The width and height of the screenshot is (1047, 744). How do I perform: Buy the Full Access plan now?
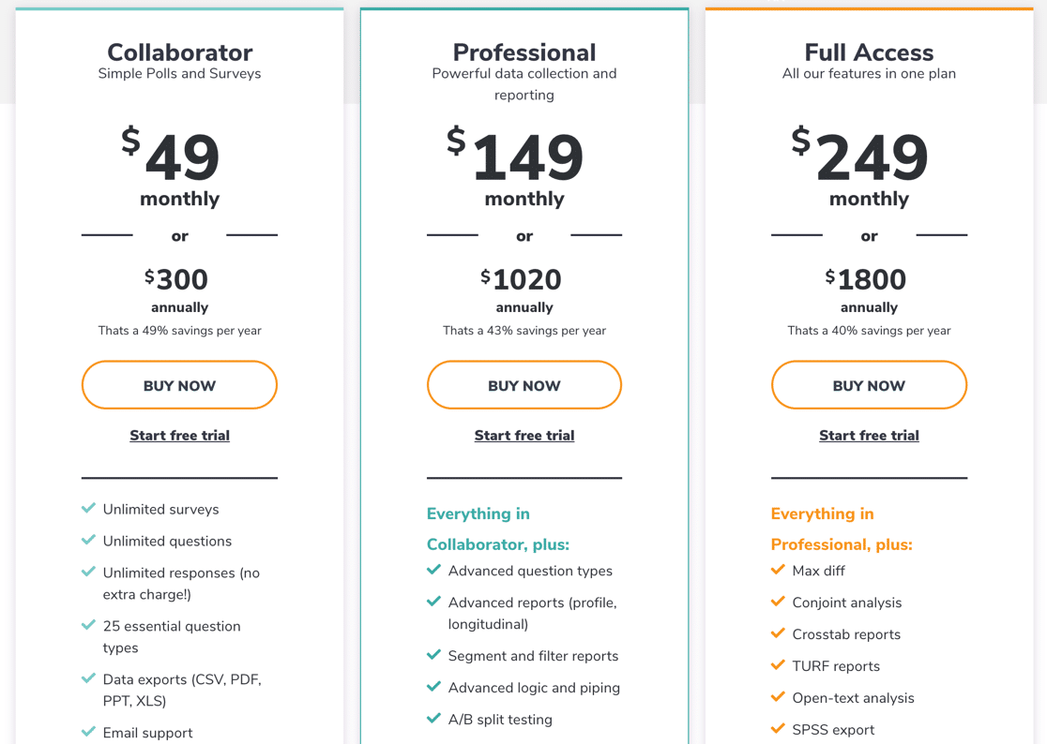(x=869, y=385)
